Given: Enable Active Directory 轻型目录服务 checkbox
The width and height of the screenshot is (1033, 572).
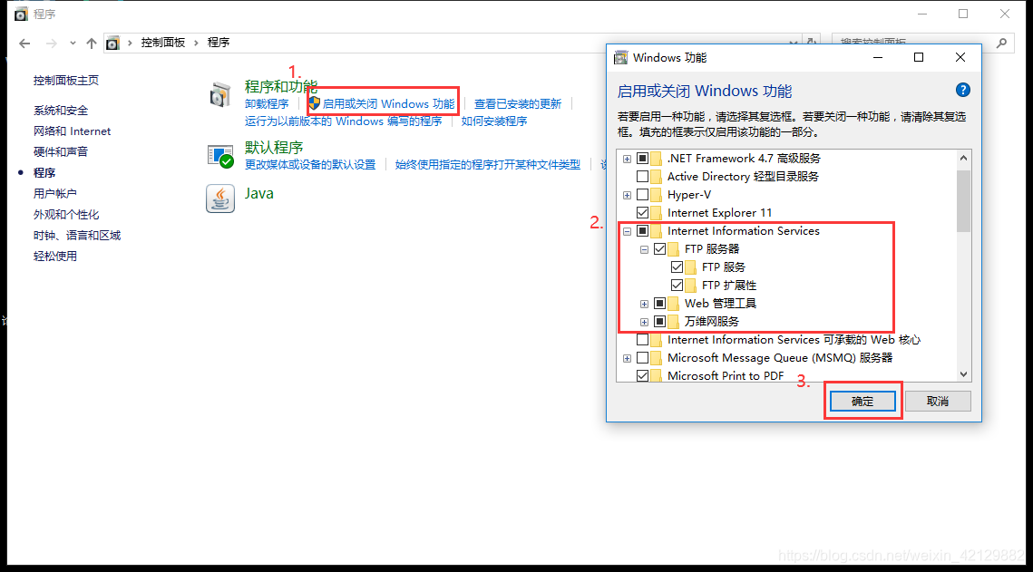Looking at the screenshot, I should pos(642,177).
